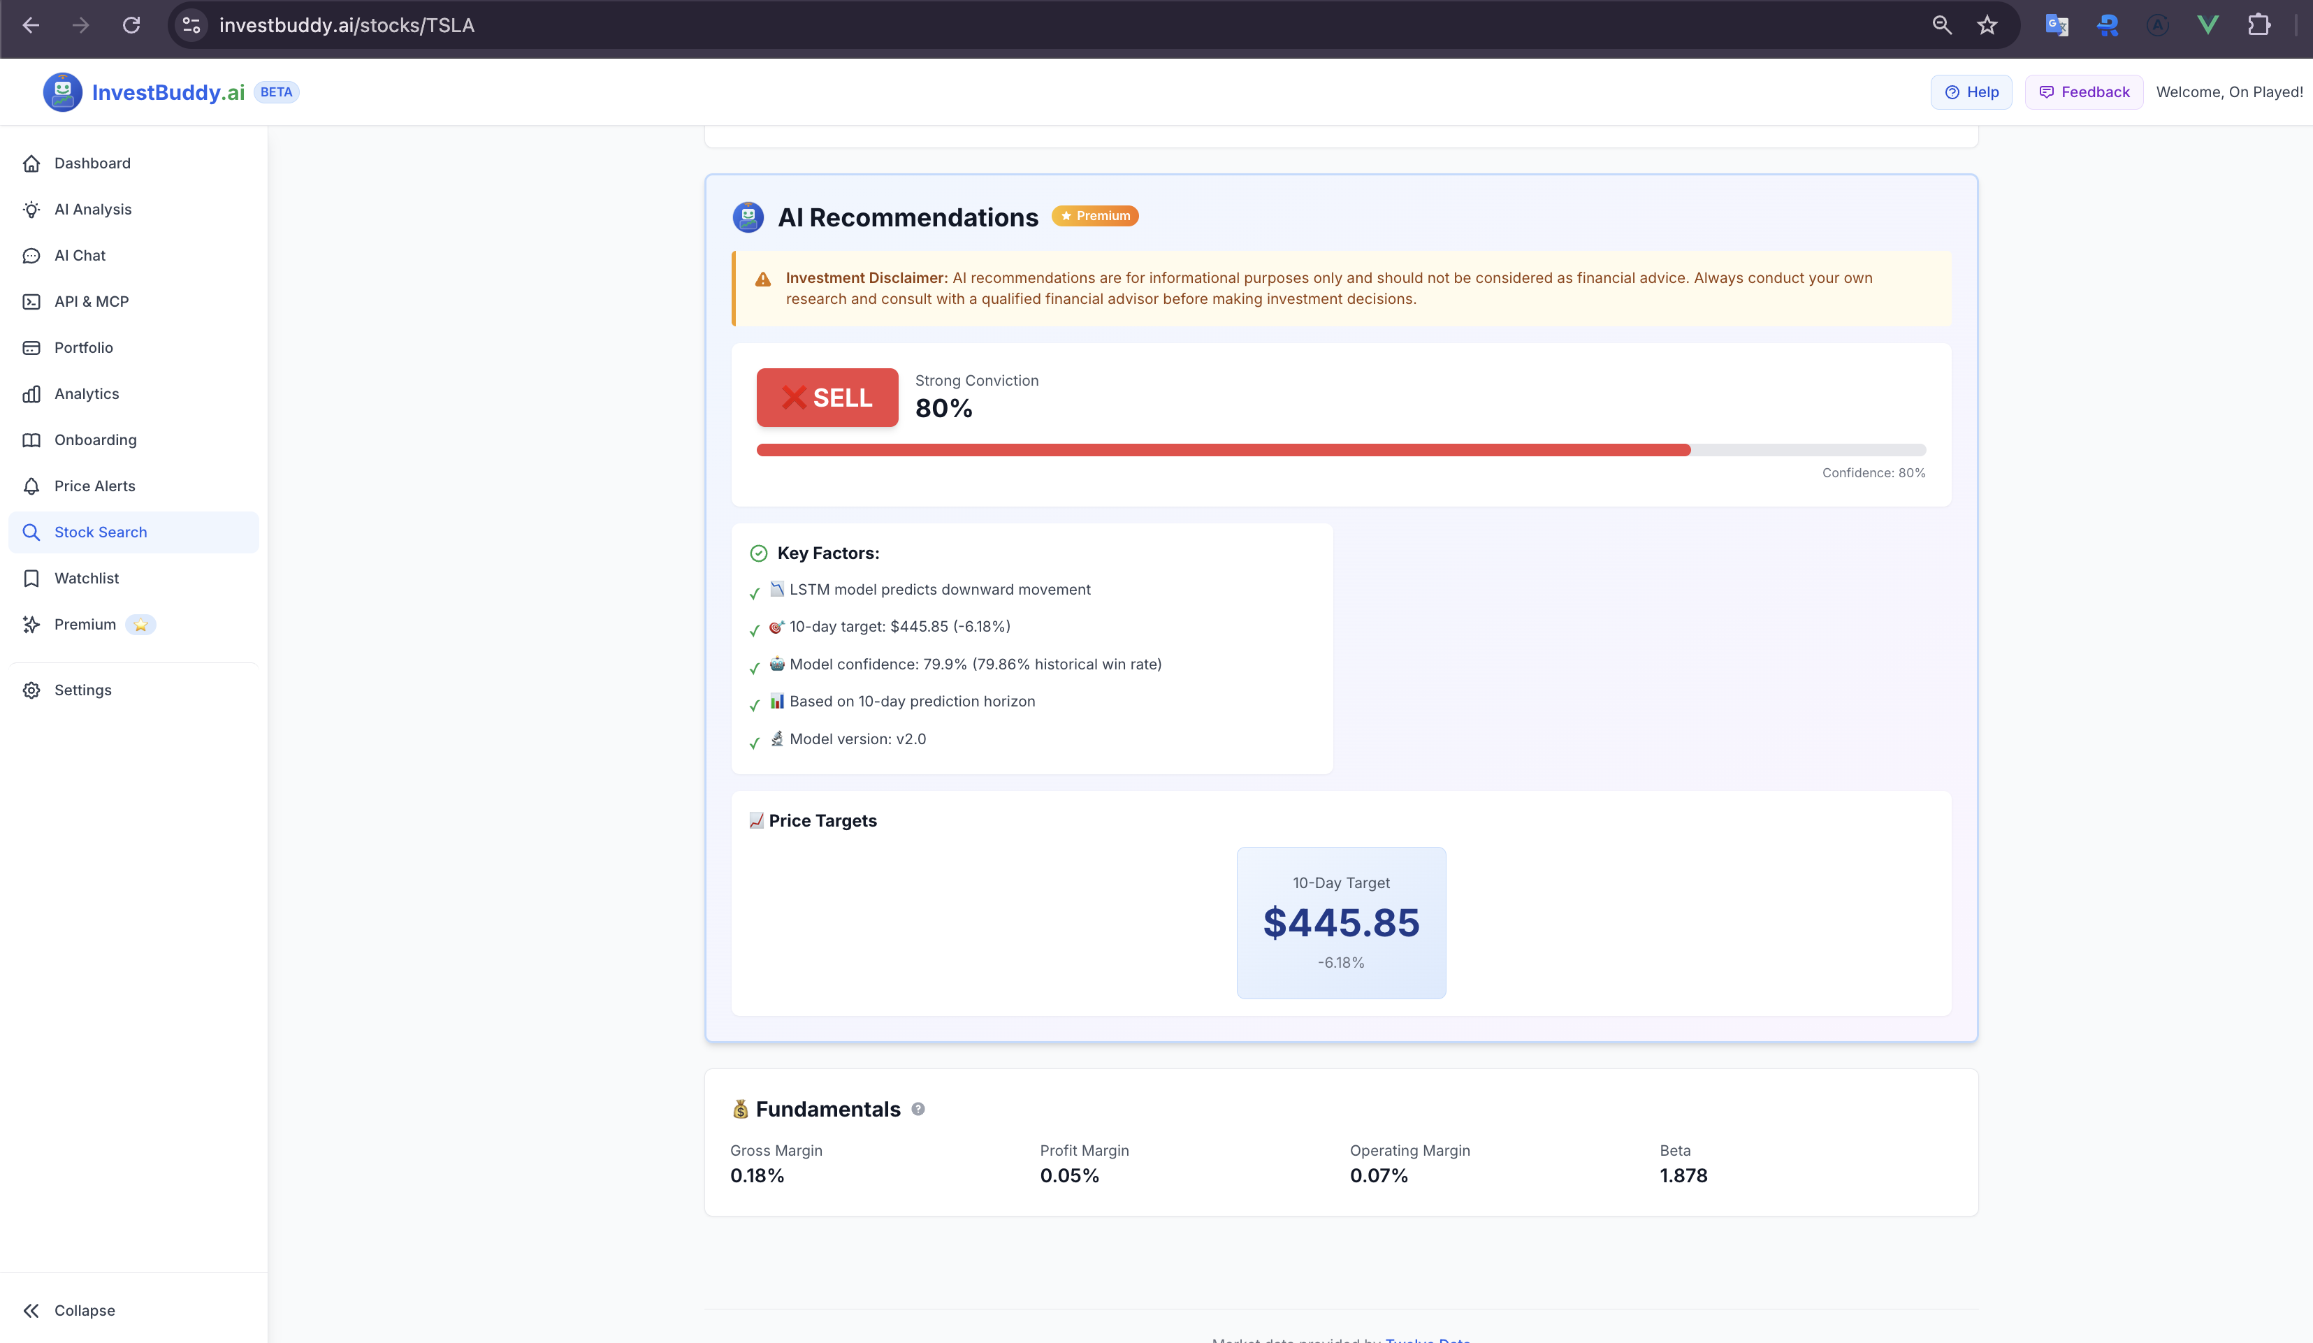
Task: Open the AI Chat section
Action: [80, 255]
